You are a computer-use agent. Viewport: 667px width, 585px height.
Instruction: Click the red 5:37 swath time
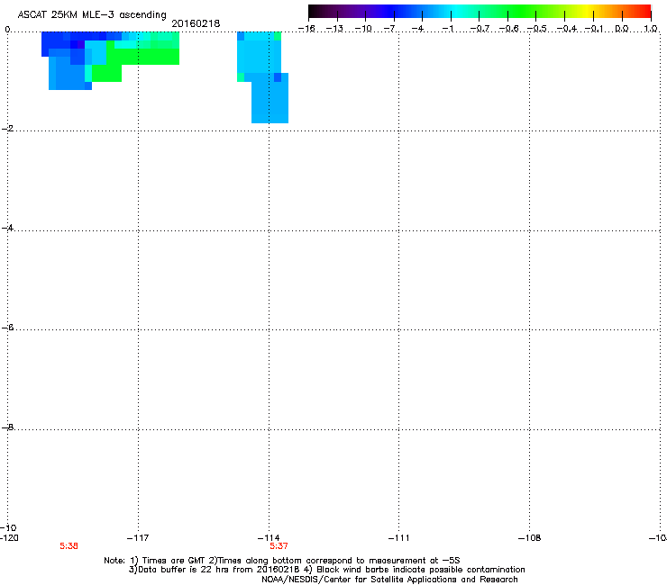click(279, 546)
